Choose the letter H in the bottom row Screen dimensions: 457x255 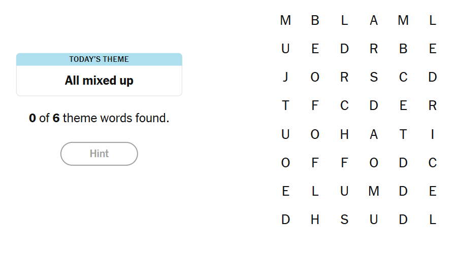tap(315, 220)
